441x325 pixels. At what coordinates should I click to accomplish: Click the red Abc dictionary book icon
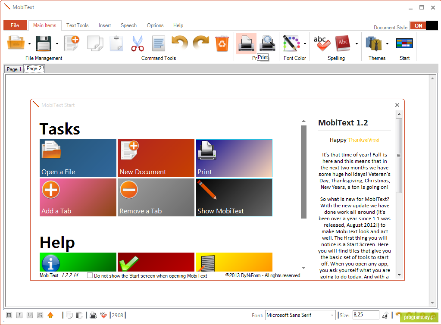pos(343,43)
